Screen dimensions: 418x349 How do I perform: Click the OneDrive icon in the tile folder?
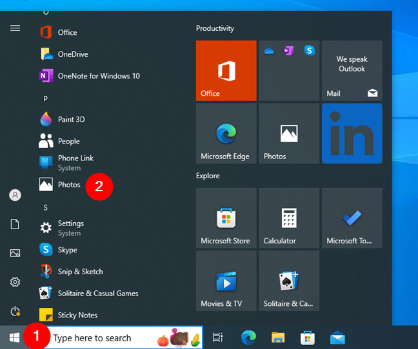tap(269, 50)
